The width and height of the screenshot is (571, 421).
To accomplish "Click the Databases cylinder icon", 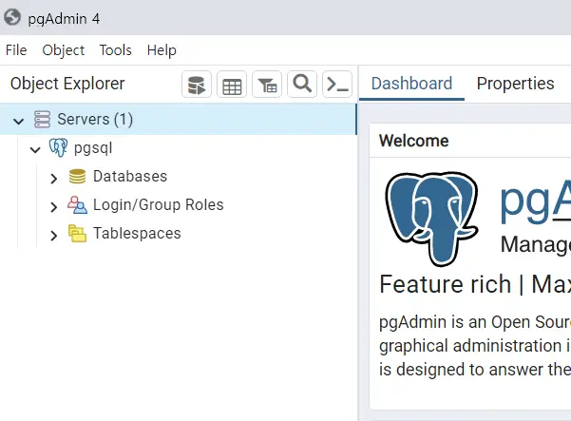I will (x=77, y=176).
